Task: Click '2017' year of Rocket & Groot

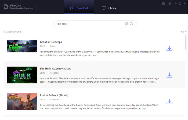Action: [x=42, y=100]
